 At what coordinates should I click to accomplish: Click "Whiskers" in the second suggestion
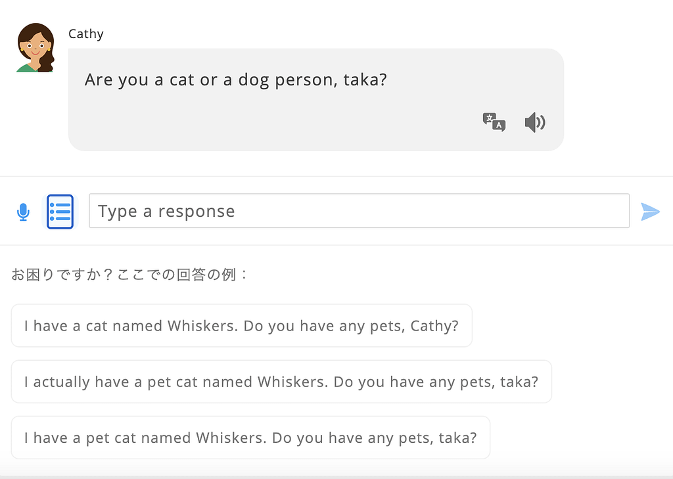point(291,382)
